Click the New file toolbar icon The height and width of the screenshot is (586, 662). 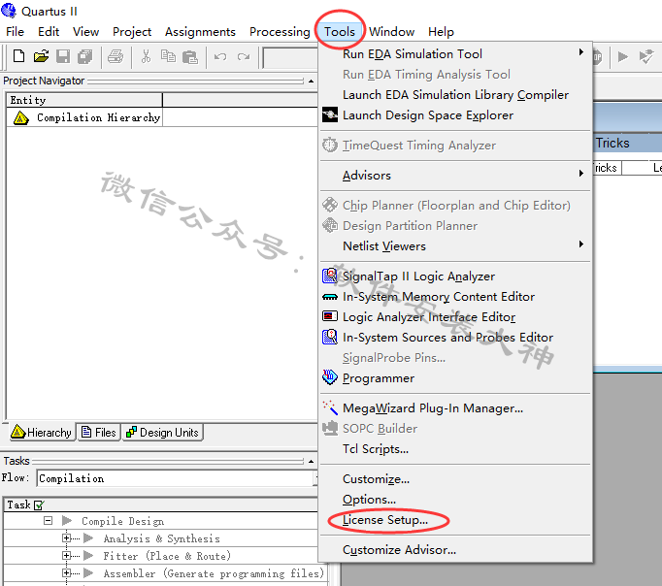point(19,56)
